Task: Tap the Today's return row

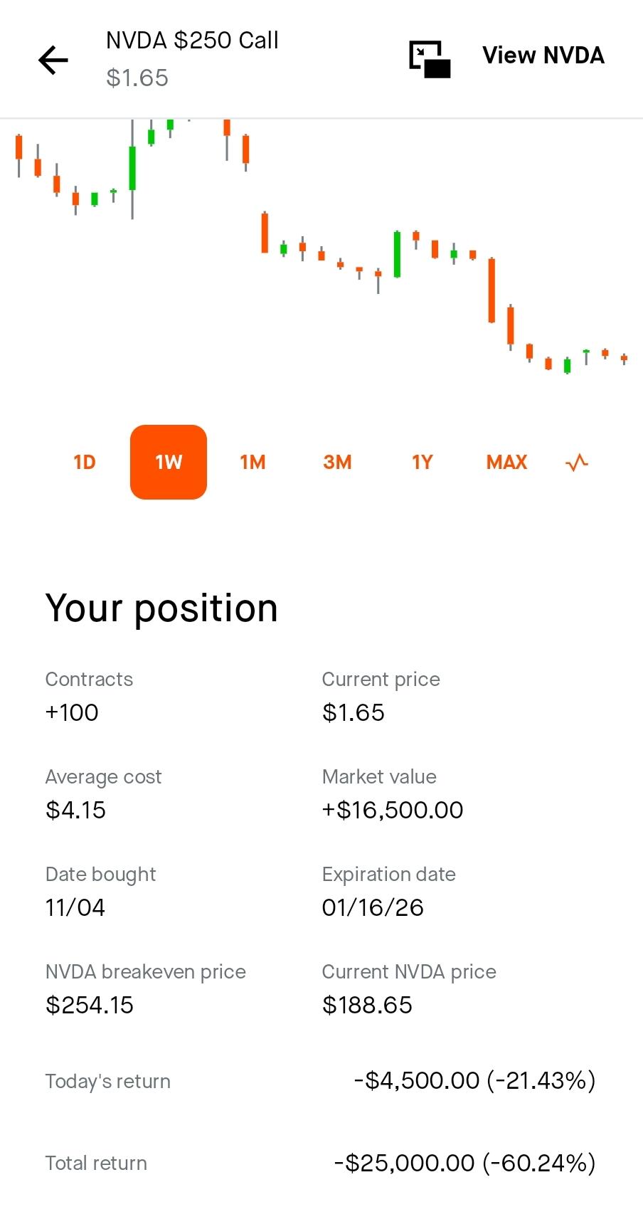Action: [321, 1081]
